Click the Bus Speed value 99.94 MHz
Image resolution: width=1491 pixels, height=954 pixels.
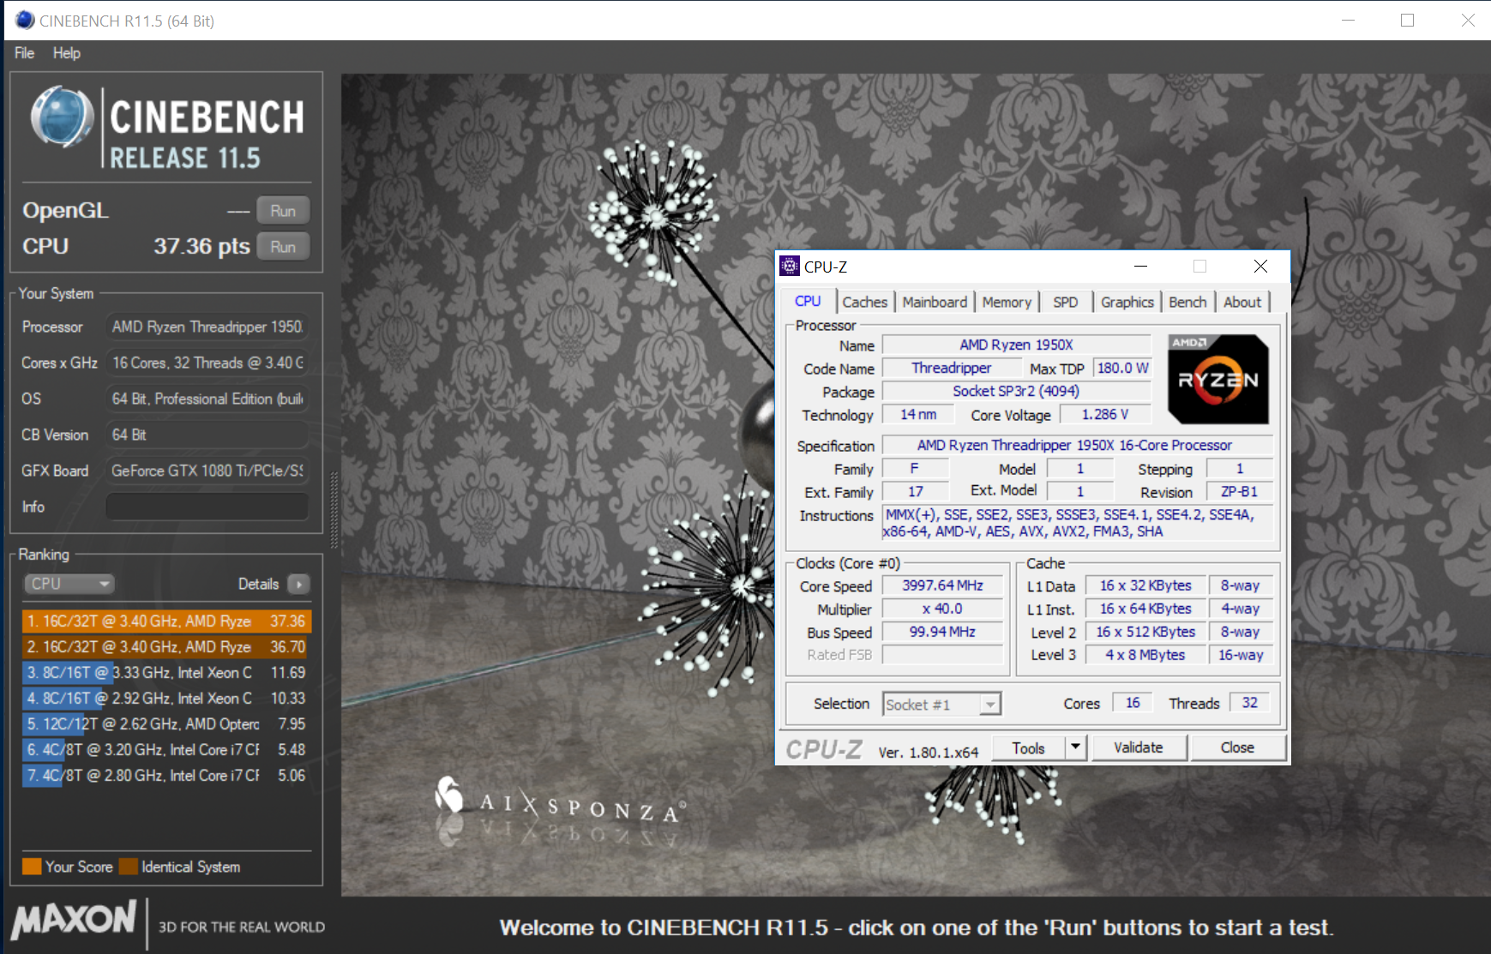pyautogui.click(x=942, y=632)
